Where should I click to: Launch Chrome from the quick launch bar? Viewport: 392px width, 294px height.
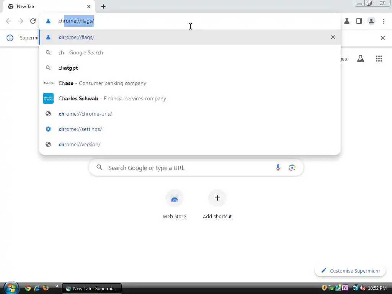[28, 288]
